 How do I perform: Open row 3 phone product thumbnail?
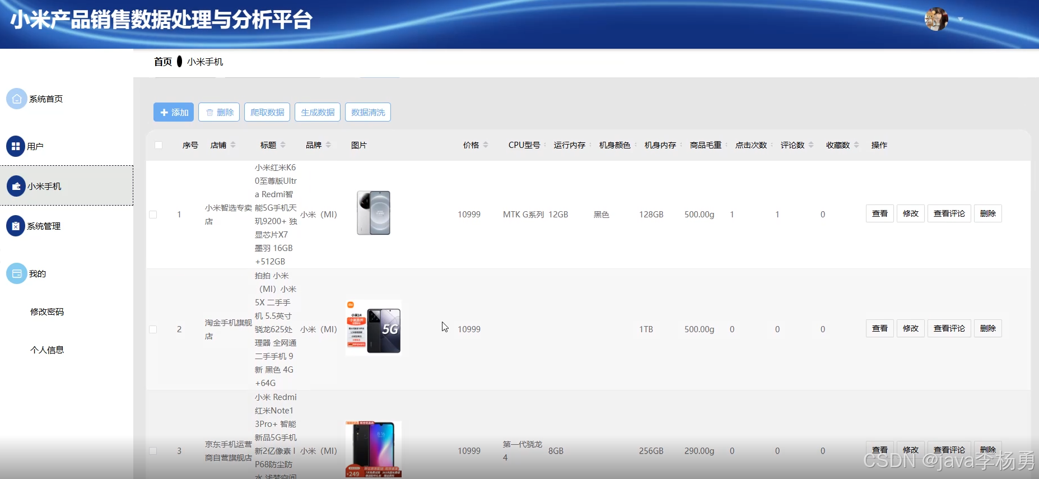[x=374, y=449]
